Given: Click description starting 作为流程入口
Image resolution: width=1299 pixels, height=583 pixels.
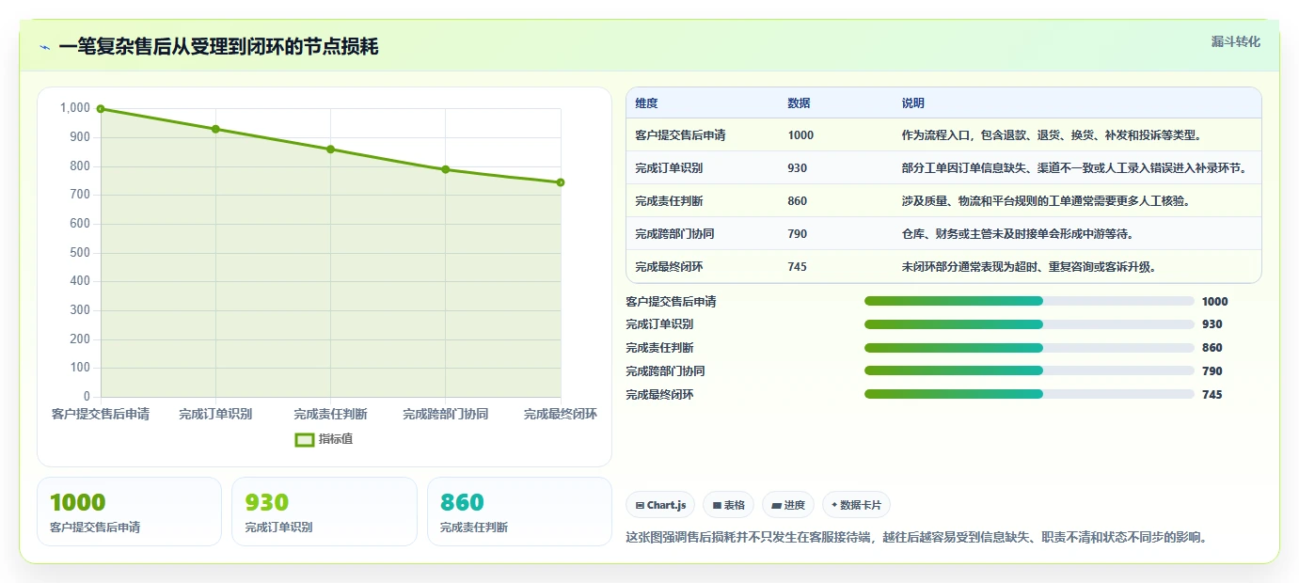Looking at the screenshot, I should (1052, 135).
